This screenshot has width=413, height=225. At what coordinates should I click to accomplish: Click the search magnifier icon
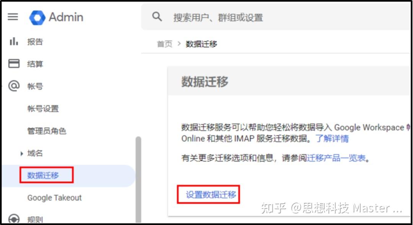(x=157, y=17)
